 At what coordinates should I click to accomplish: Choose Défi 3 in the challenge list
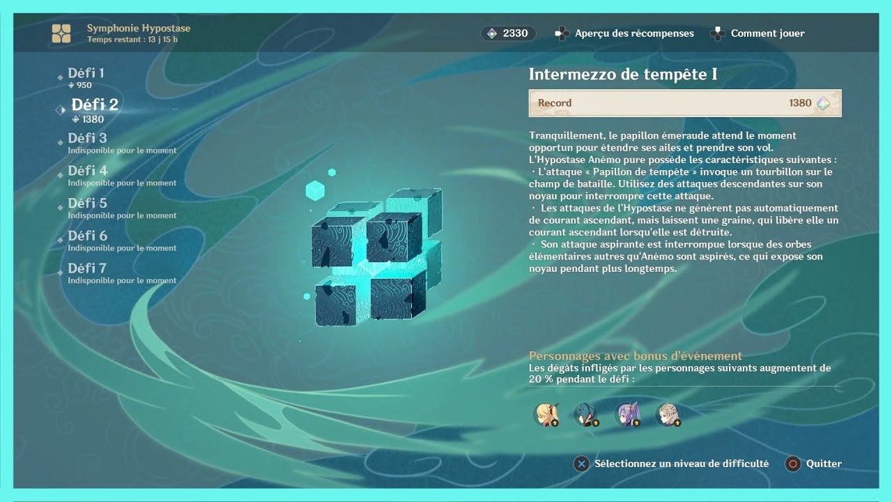117,142
